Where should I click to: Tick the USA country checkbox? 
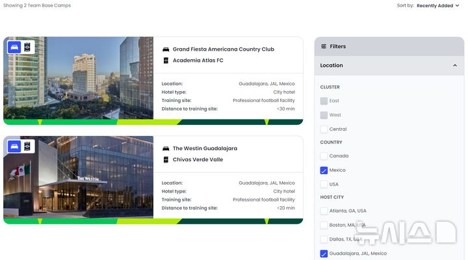coord(324,185)
